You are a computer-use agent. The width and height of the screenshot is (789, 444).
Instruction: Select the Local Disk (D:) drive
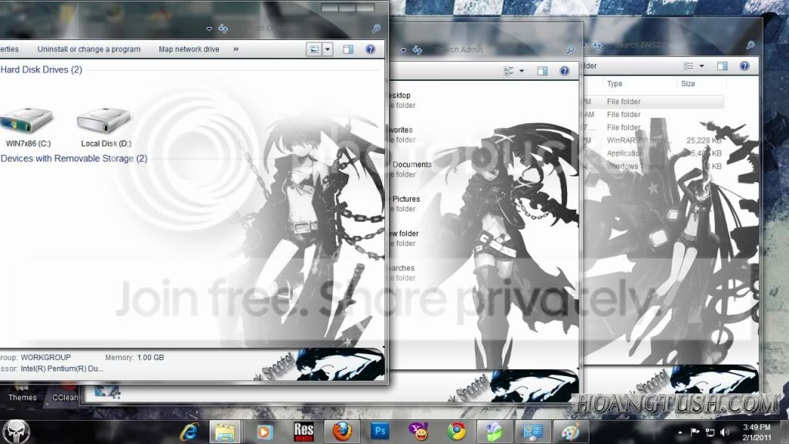pos(105,127)
